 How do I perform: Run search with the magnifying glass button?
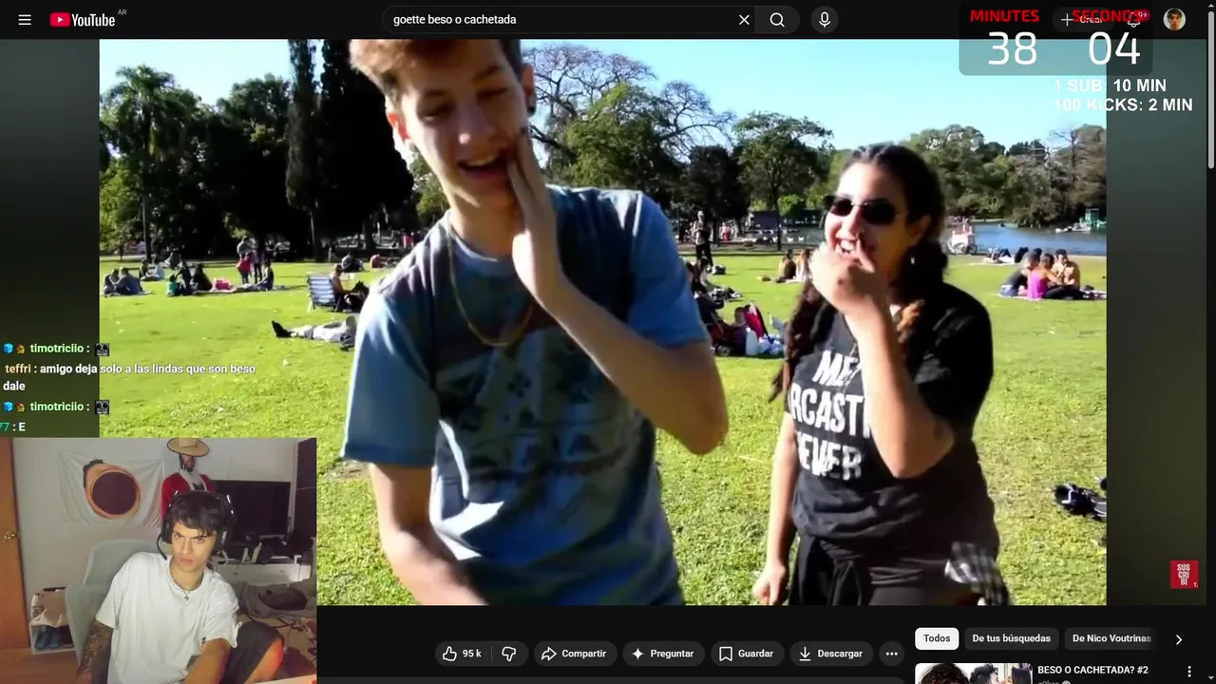tap(777, 20)
